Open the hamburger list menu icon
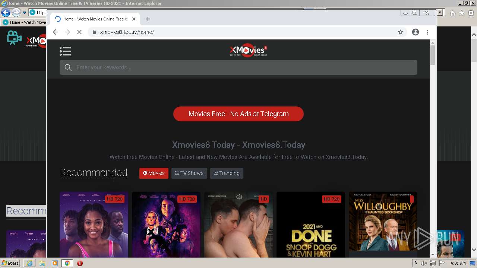This screenshot has width=477, height=268. coord(65,51)
